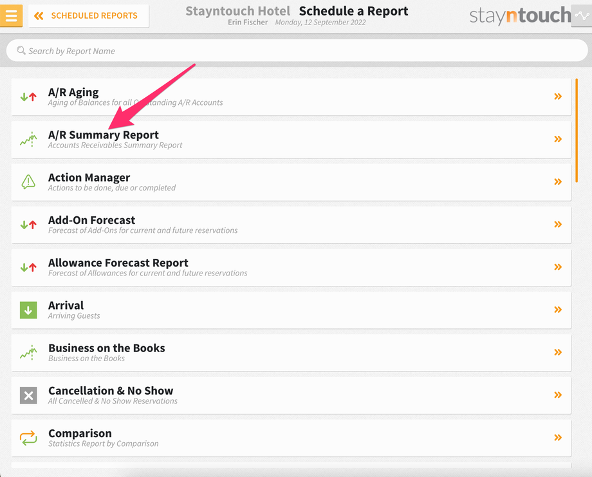
Task: Click the Action Manager warning triangle icon
Action: coord(28,182)
